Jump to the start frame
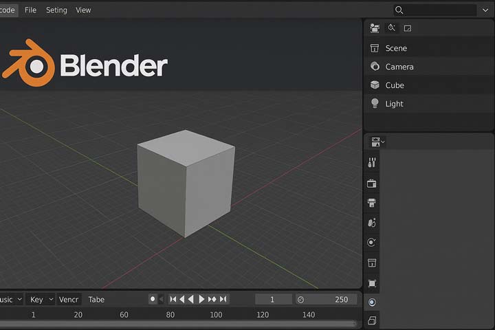 [173, 299]
